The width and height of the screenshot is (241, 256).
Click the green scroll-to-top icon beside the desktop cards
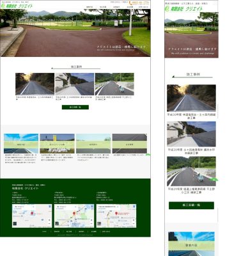148,155
